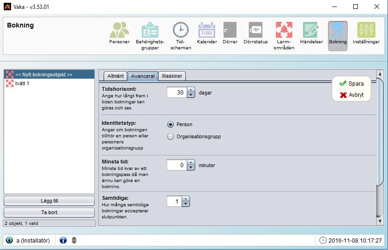Open the Kalender section
388x250 pixels.
[207, 33]
